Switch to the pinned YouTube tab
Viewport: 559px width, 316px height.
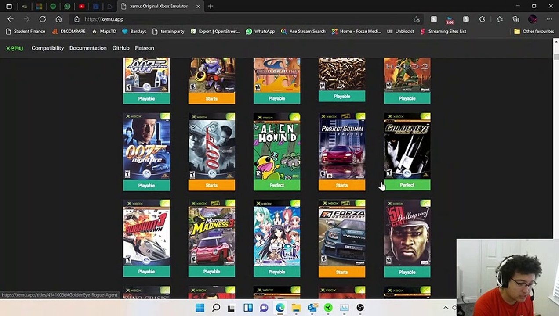tap(81, 7)
